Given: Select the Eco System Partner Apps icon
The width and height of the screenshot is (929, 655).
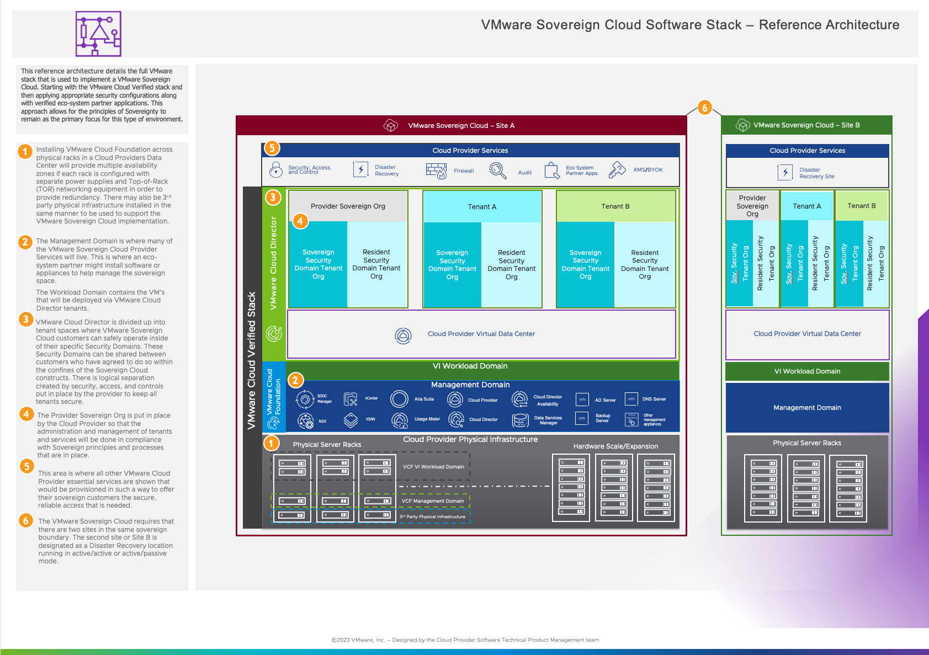Looking at the screenshot, I should pyautogui.click(x=552, y=171).
